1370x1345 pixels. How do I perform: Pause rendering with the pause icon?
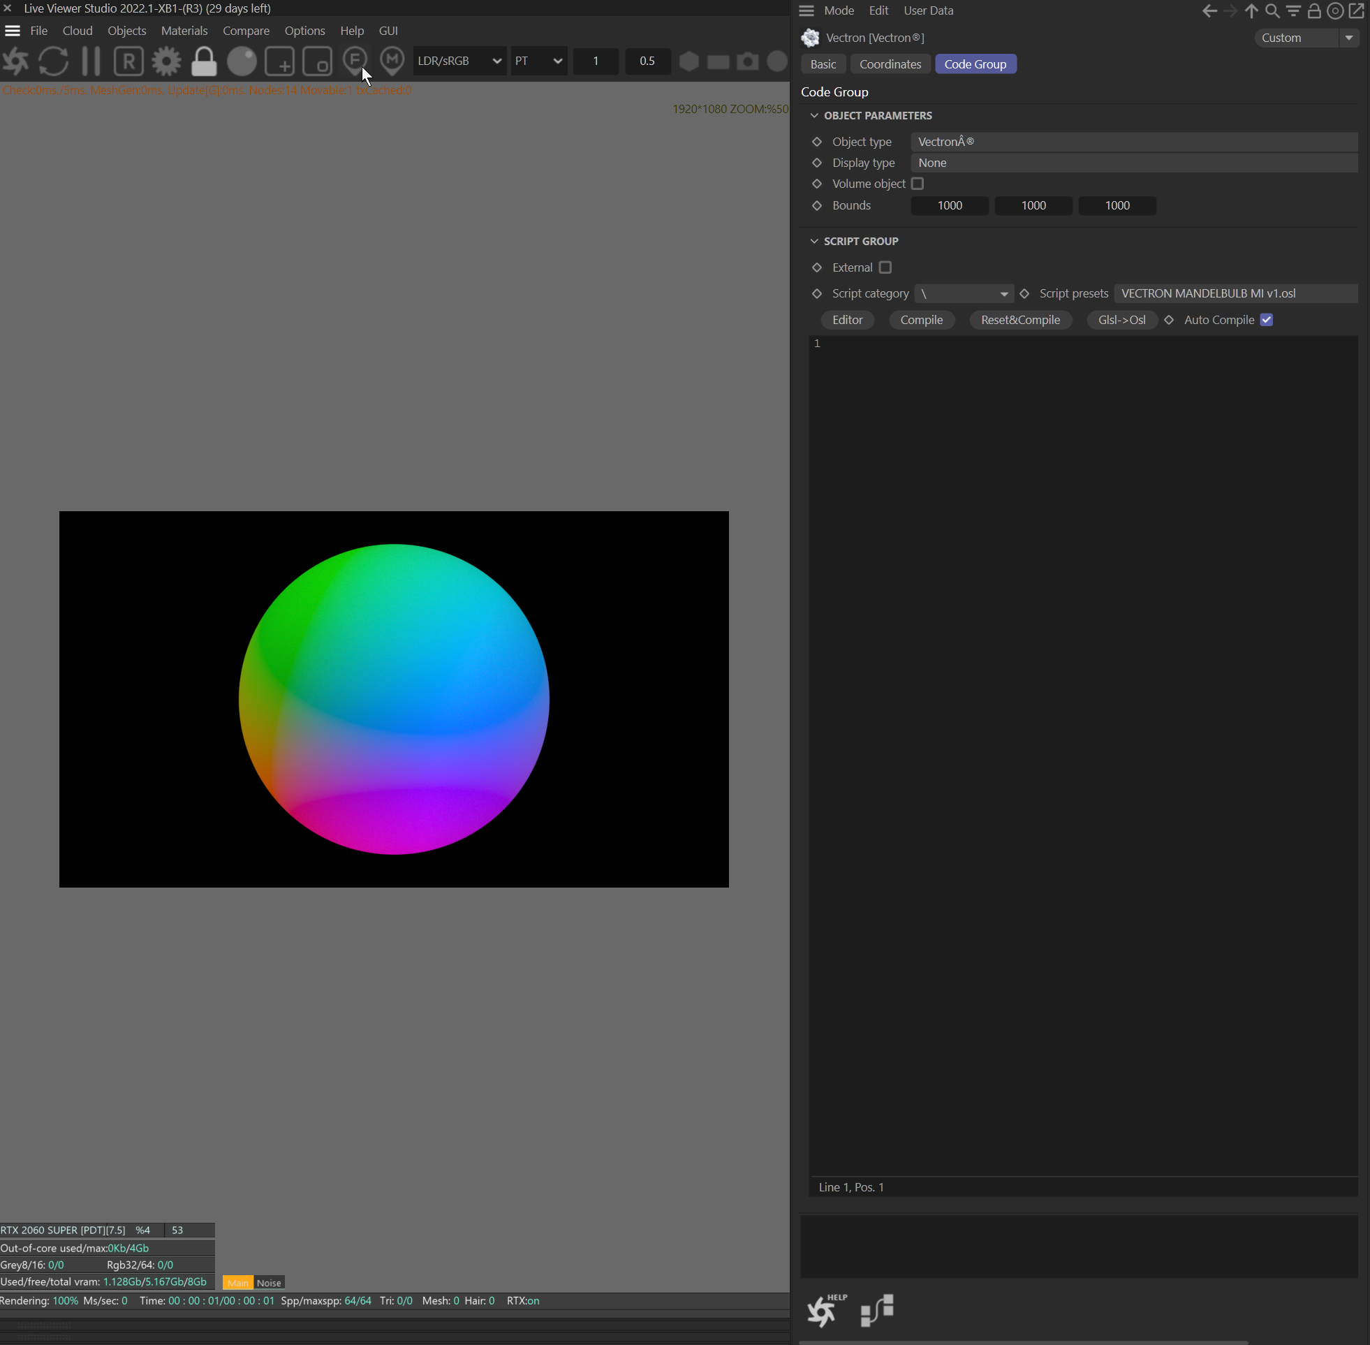[x=91, y=61]
